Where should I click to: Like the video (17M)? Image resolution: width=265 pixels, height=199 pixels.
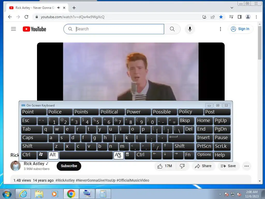pyautogui.click(x=165, y=166)
